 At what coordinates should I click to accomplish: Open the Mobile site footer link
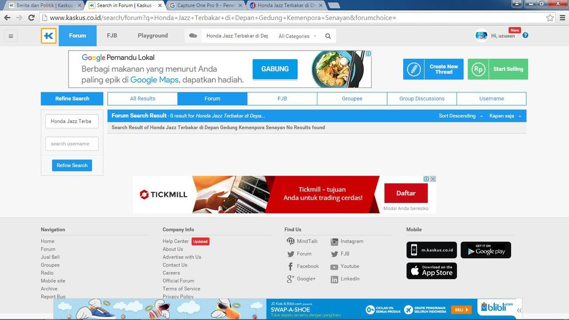[x=53, y=281]
